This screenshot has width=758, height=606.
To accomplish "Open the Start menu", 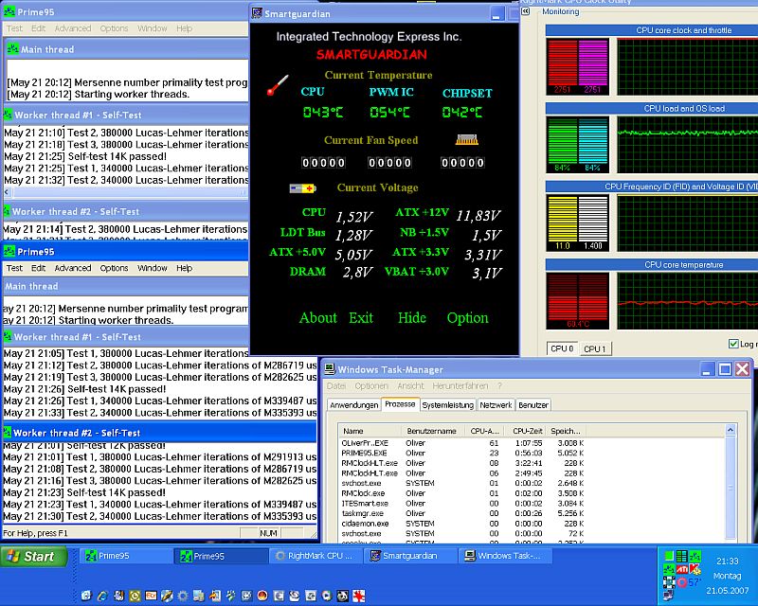I will 34,556.
